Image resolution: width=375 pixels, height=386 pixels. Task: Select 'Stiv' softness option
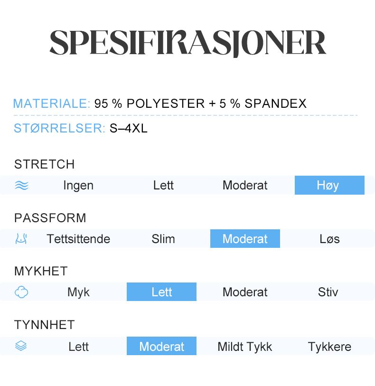pyautogui.click(x=328, y=292)
